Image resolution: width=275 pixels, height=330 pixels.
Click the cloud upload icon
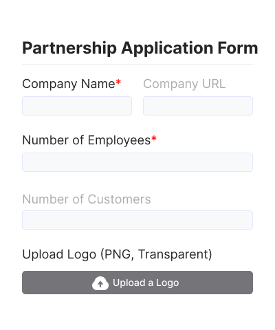pos(100,283)
